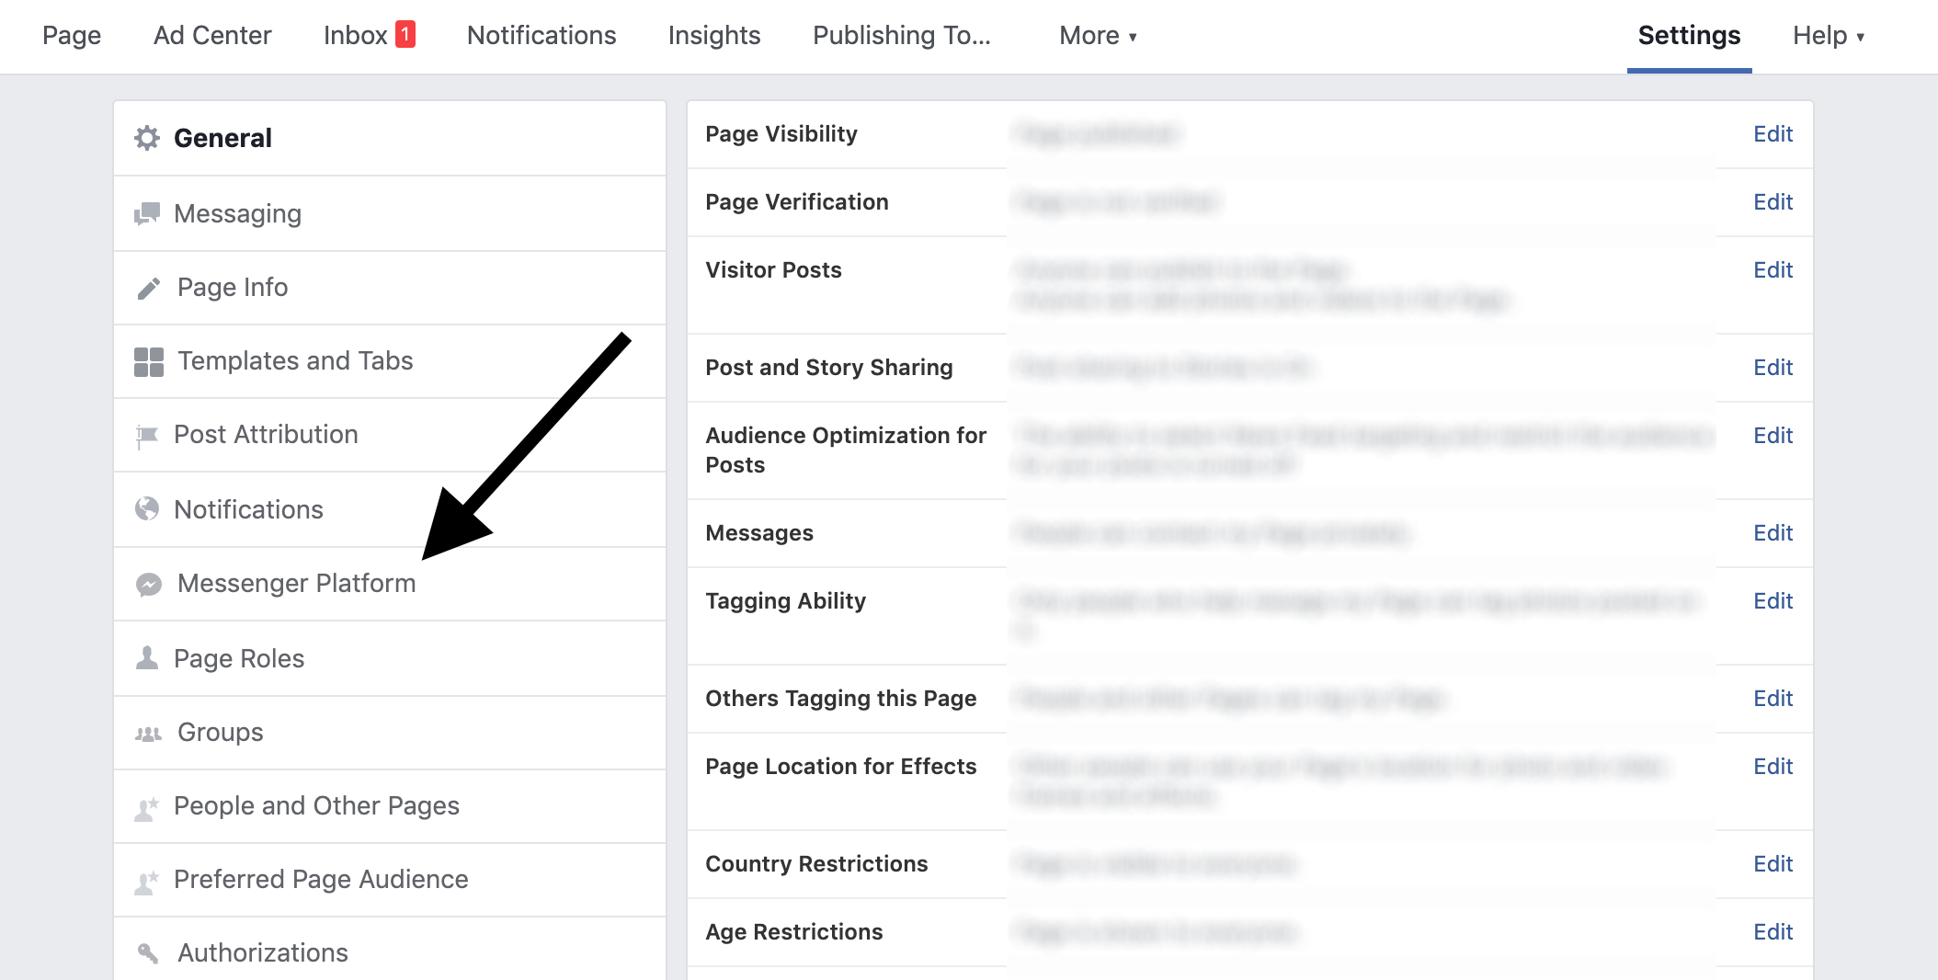Open the Help dropdown menu

pos(1829,36)
